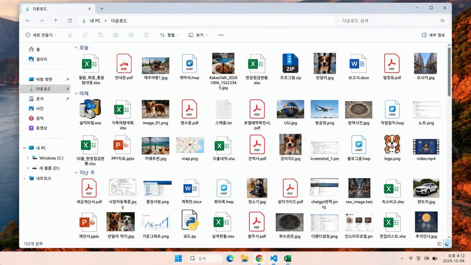
Task: Select the video.mp4 file icon
Action: [426, 147]
